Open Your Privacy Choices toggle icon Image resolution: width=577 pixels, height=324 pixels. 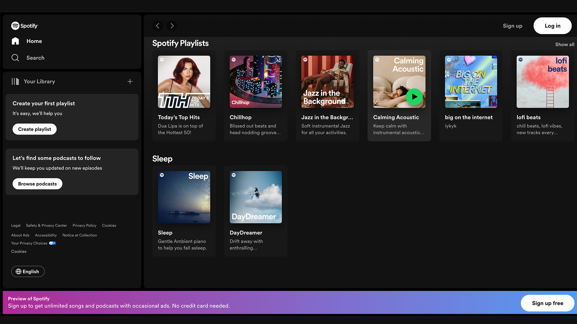(53, 243)
